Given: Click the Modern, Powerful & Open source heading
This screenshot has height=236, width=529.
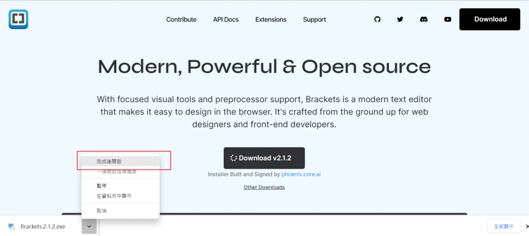Looking at the screenshot, I should click(264, 66).
